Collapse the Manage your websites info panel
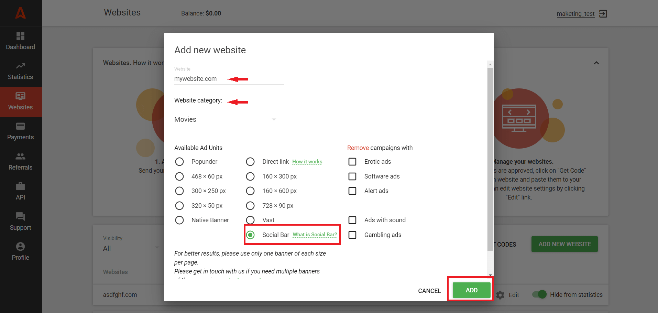 [x=596, y=63]
